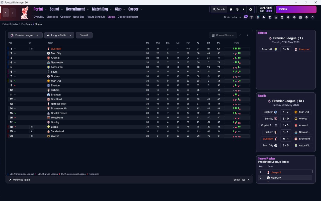Go forward with the right arrow button

[13, 13]
